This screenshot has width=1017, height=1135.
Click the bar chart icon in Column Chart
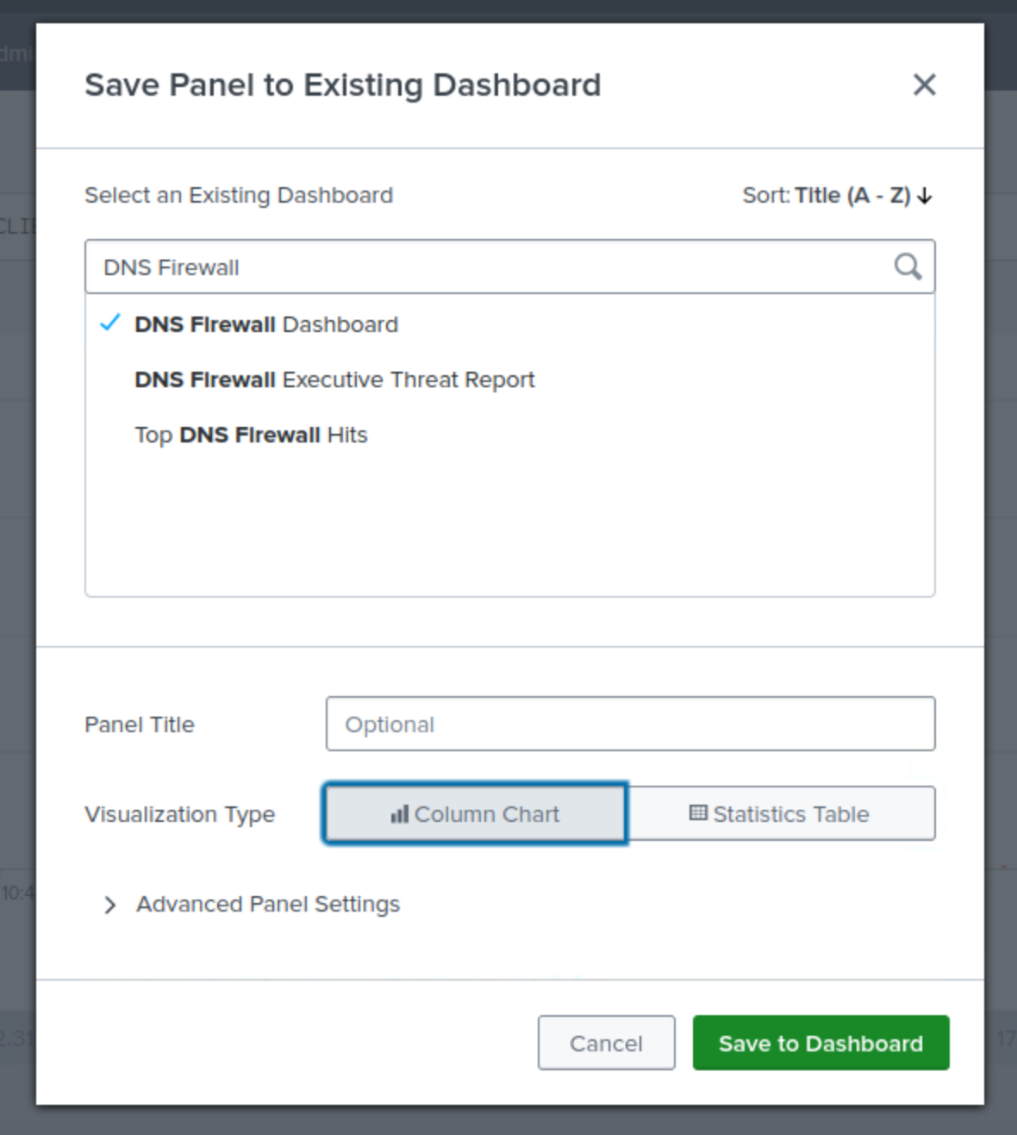(399, 814)
